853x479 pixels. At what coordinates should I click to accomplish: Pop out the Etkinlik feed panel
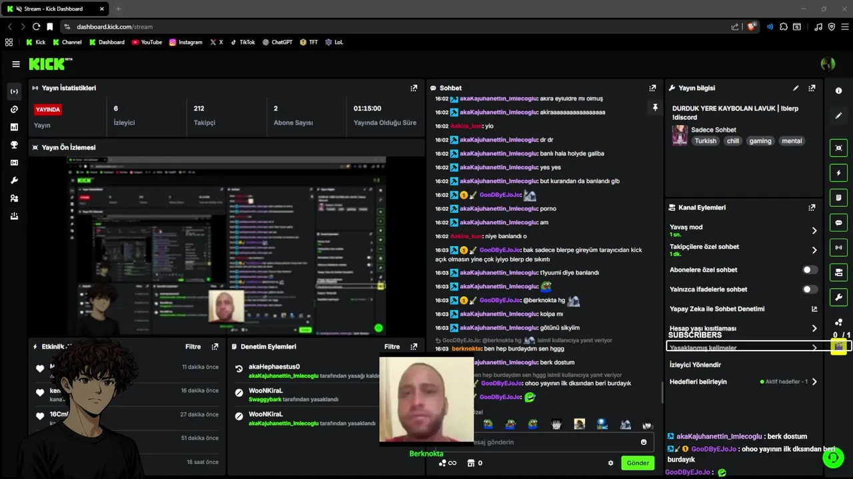point(215,347)
